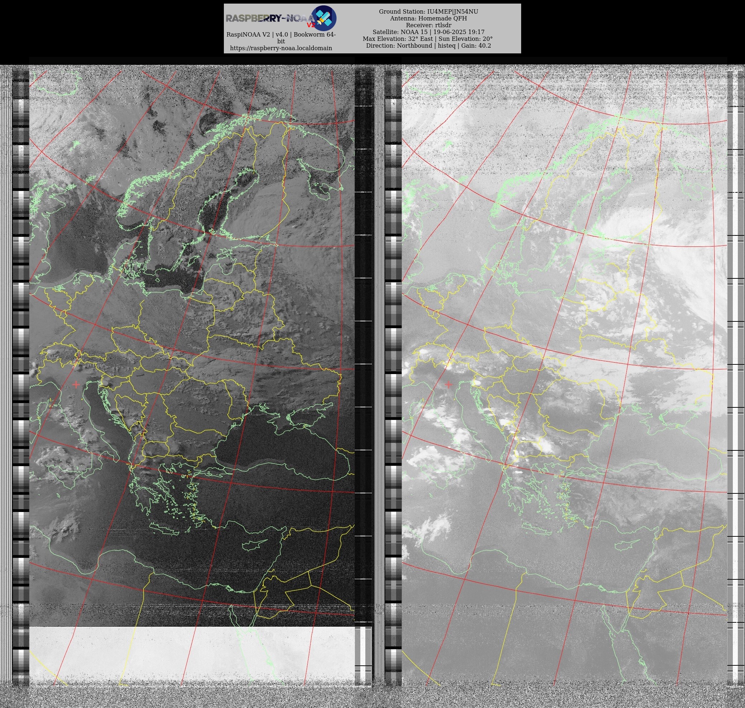Image resolution: width=745 pixels, height=708 pixels.
Task: Open the https://raspberry-noaa.localdomain URL
Action: pos(281,48)
